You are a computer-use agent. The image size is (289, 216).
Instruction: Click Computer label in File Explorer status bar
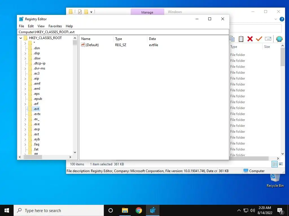[257, 171]
